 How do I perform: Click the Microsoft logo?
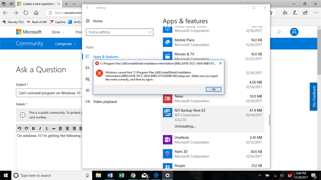click(x=29, y=32)
